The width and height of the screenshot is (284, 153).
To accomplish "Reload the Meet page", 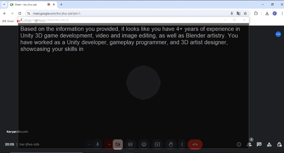I will (x=20, y=13).
